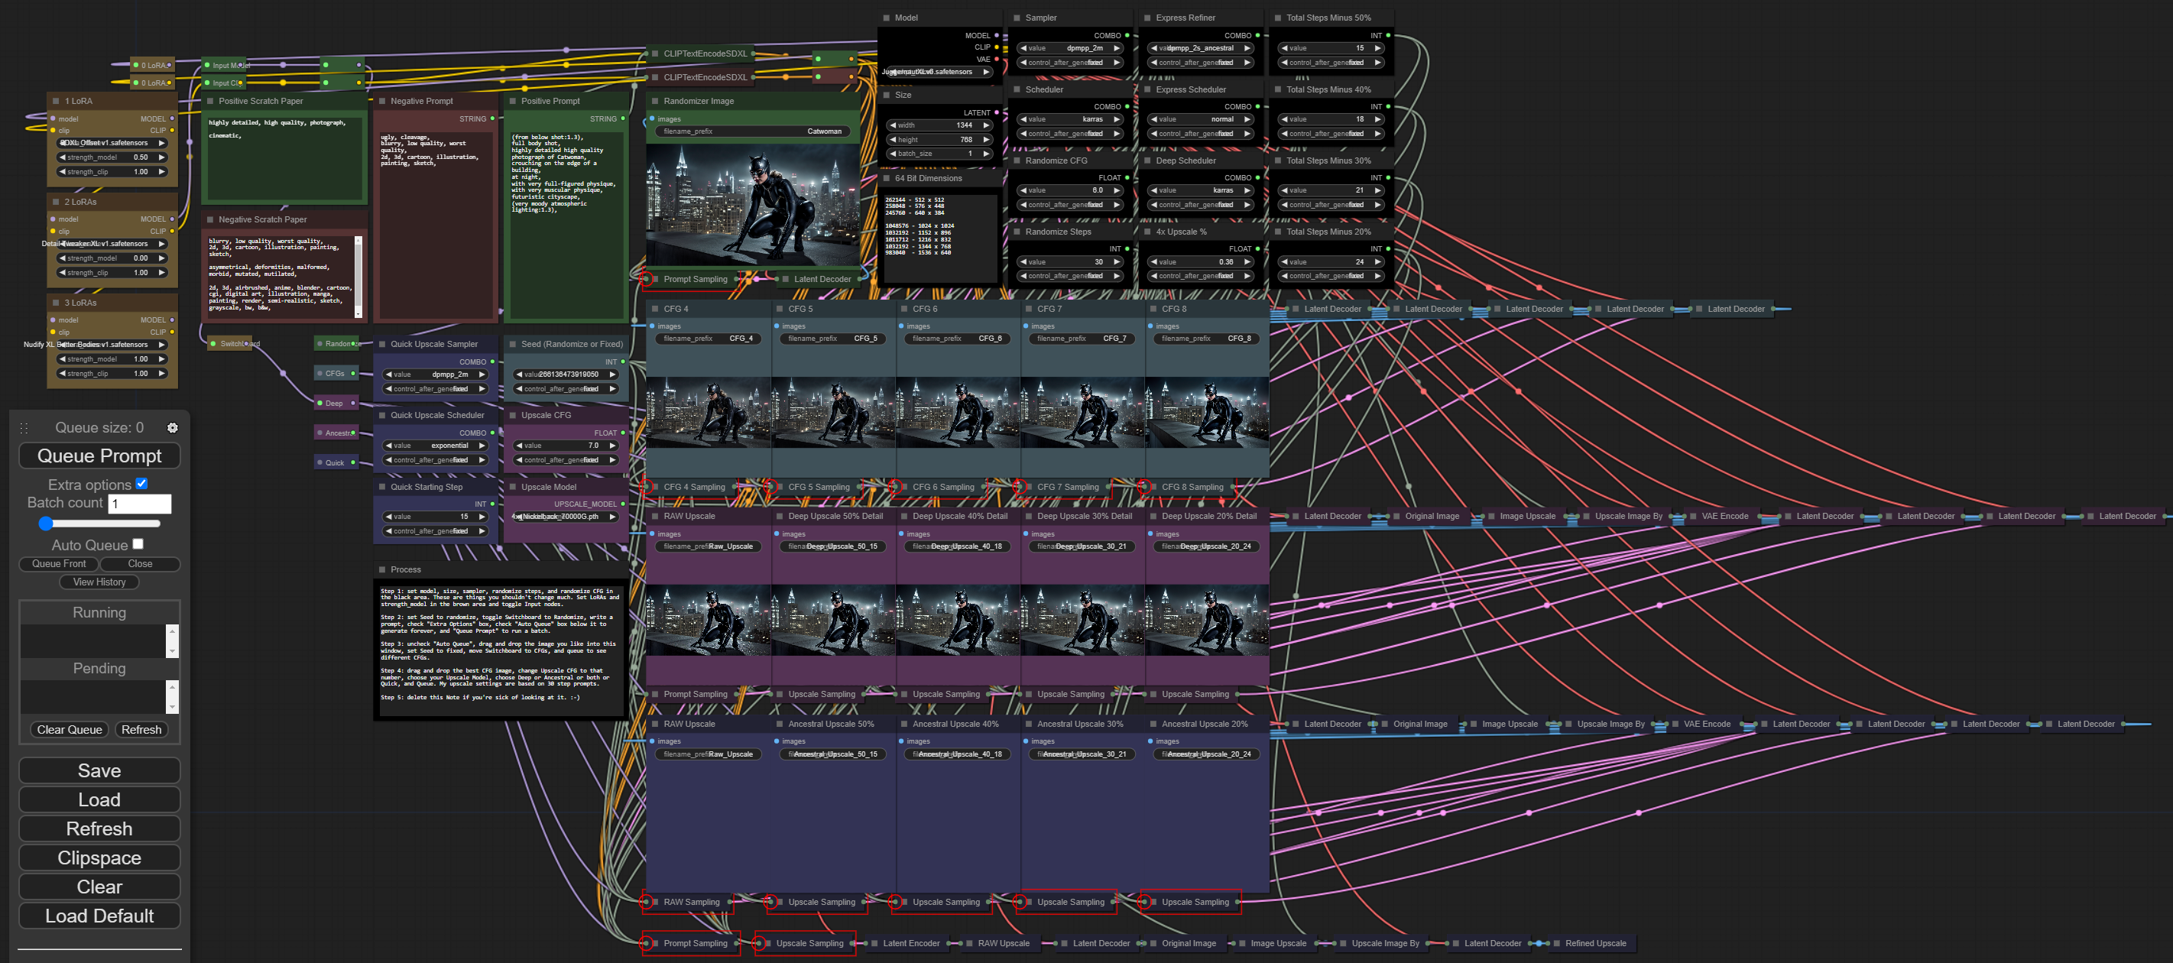Save the workflow with Save button
The image size is (2173, 963).
pos(99,772)
